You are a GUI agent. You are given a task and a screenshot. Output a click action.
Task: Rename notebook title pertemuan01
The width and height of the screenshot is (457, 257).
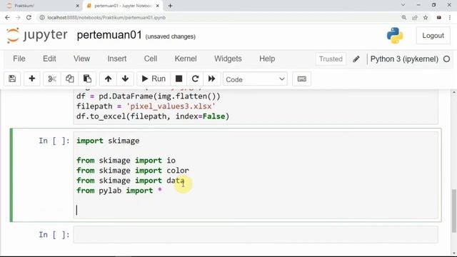tap(109, 35)
